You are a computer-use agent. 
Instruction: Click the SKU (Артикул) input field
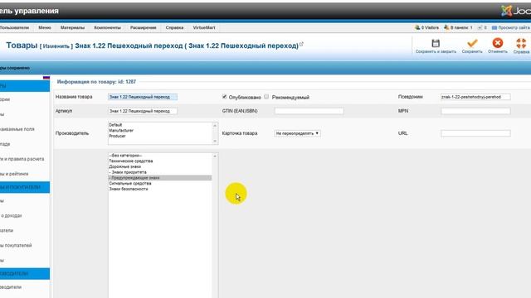[142, 111]
